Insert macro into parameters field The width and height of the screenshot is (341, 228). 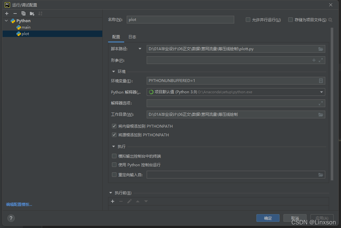pyautogui.click(x=314, y=60)
